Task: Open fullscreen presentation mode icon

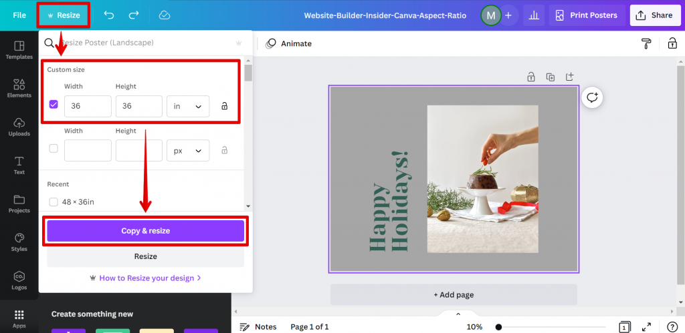Action: 647,327
